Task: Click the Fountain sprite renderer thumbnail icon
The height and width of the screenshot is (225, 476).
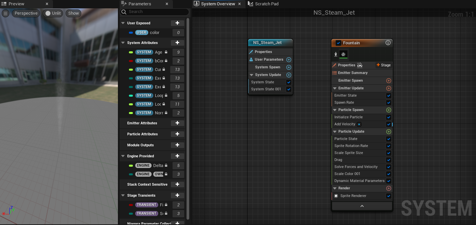Action: [343, 54]
